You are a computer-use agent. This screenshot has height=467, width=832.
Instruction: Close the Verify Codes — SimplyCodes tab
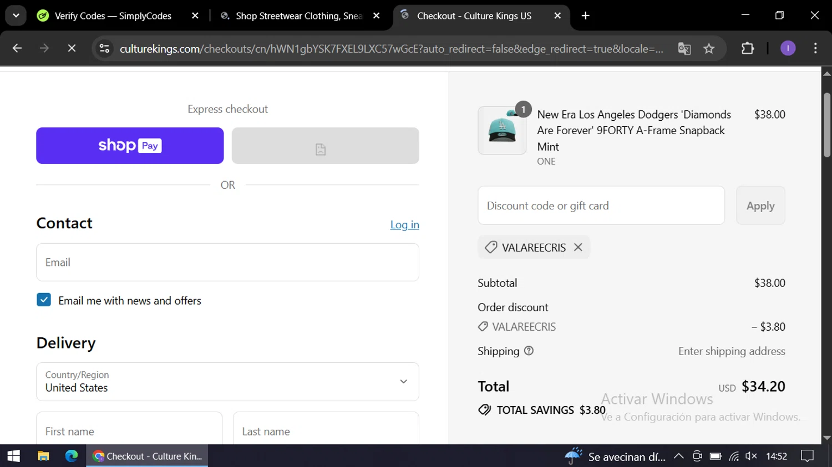(x=195, y=16)
